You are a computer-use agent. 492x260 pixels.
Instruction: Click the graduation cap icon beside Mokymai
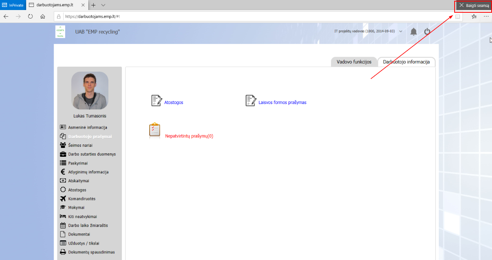[63, 207]
